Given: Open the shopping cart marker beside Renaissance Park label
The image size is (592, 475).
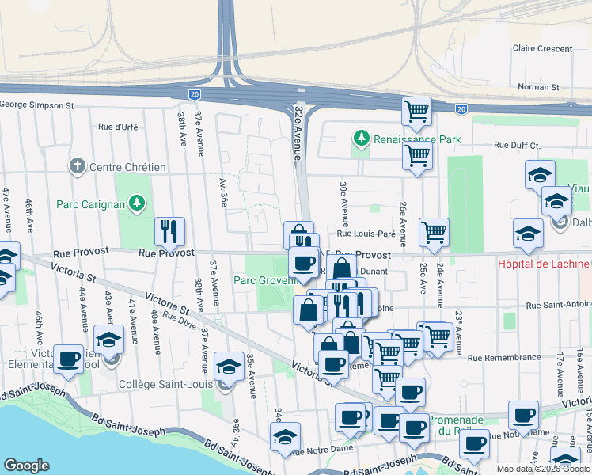Looking at the screenshot, I should [417, 157].
